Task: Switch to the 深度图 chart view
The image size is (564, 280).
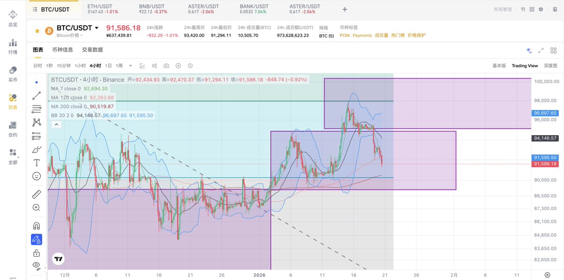Action: [550, 66]
